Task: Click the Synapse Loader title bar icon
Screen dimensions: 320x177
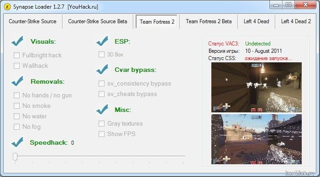Action: tap(7, 7)
